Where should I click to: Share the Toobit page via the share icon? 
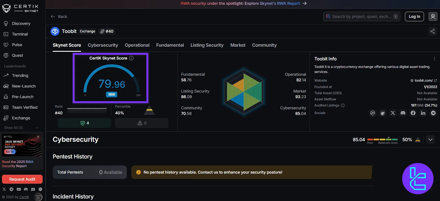(432, 31)
